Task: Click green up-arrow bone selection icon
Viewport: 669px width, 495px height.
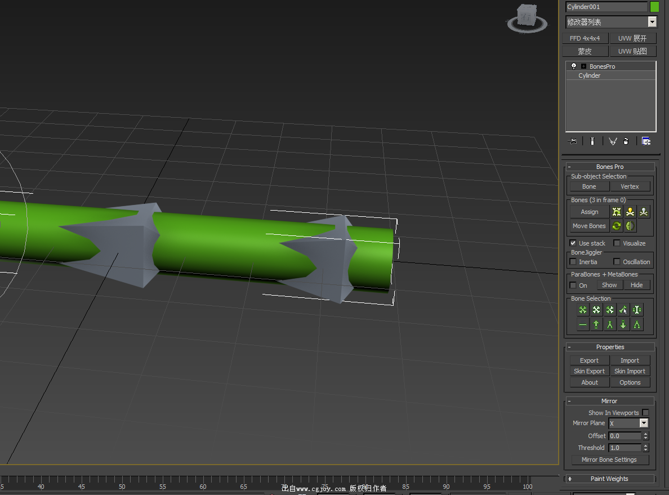Action: coord(596,324)
